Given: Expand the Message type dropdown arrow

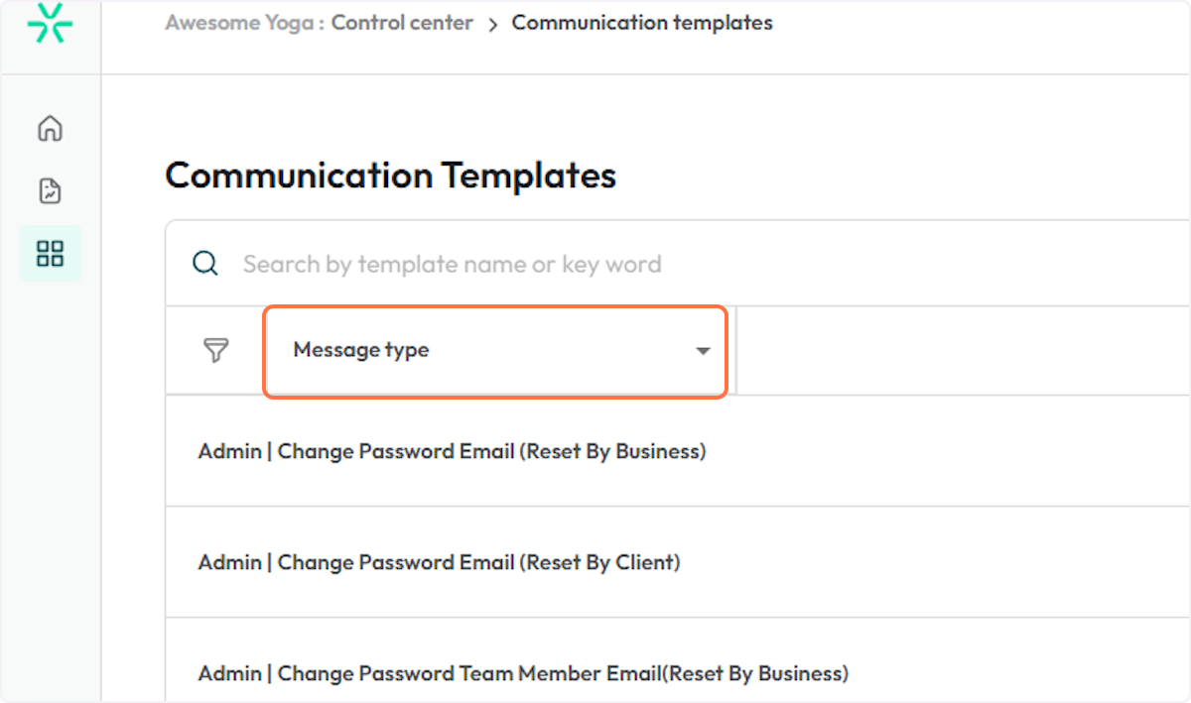Looking at the screenshot, I should click(x=703, y=351).
